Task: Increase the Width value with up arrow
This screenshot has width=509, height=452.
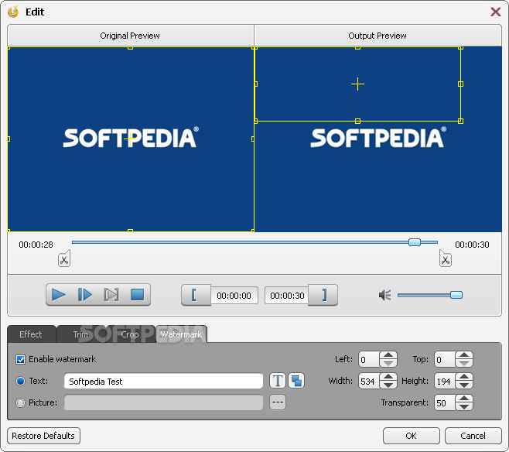Action: pos(388,377)
